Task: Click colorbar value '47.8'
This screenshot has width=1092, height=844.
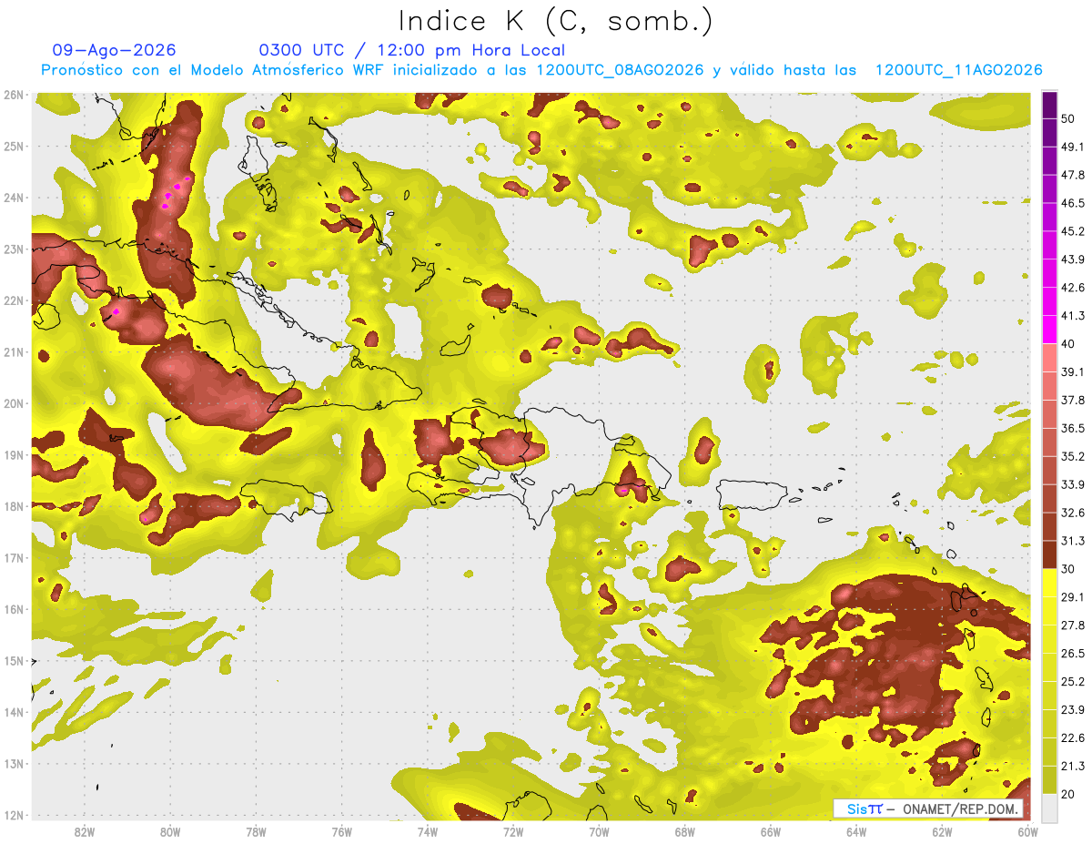Action: tap(1073, 175)
